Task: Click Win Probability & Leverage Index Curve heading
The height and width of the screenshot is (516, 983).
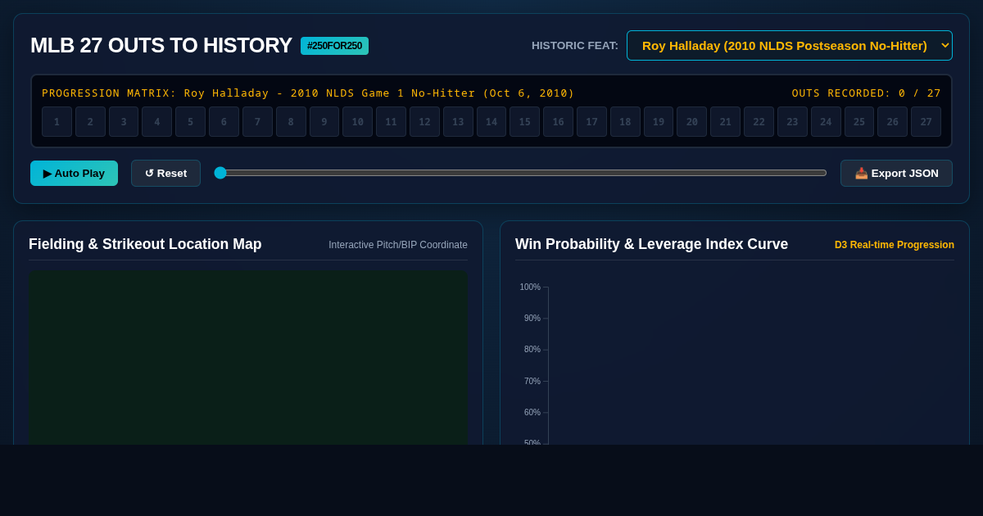Action: (x=651, y=244)
